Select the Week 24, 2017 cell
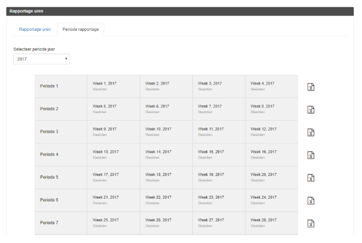Viewport: 362px width, 243px height. [272, 201]
